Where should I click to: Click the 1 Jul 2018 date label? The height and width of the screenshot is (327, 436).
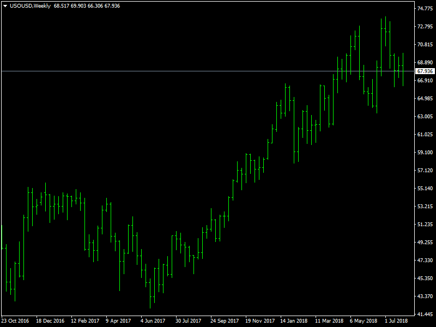[x=396, y=321]
